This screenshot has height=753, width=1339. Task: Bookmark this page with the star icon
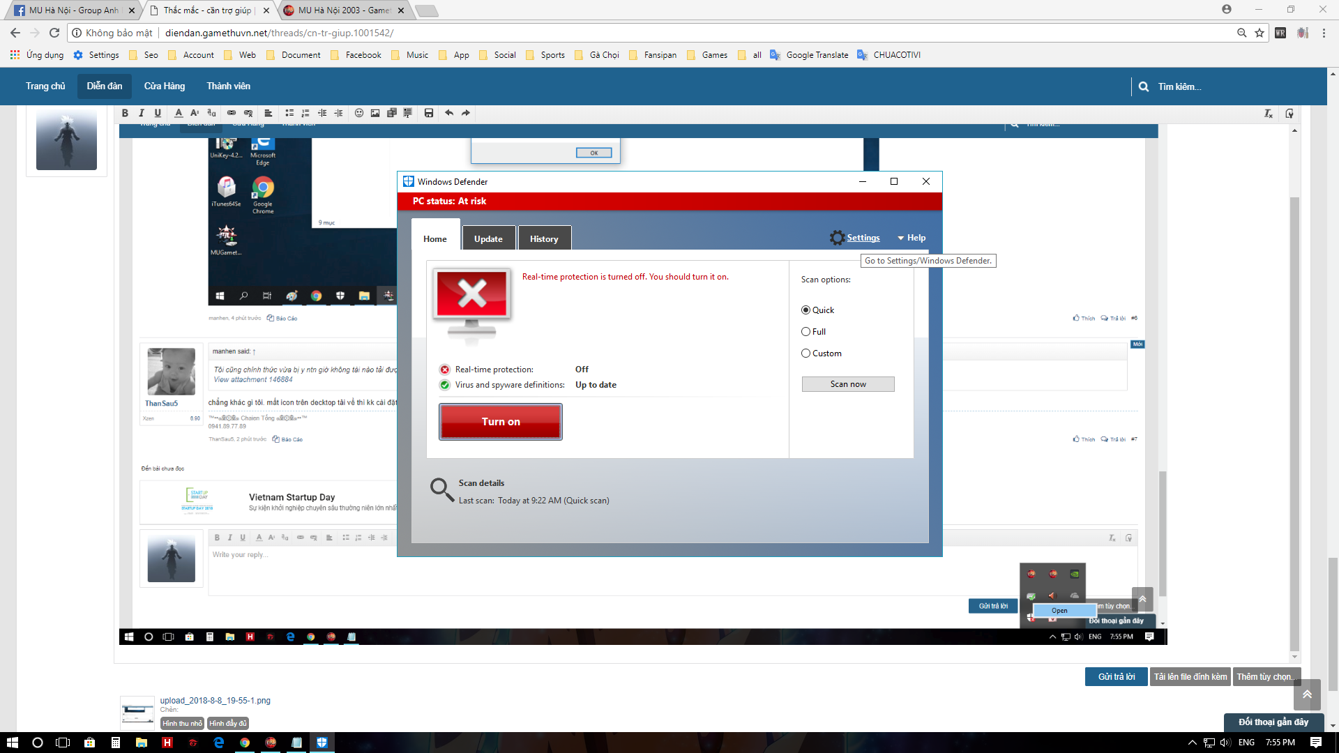[x=1259, y=33]
